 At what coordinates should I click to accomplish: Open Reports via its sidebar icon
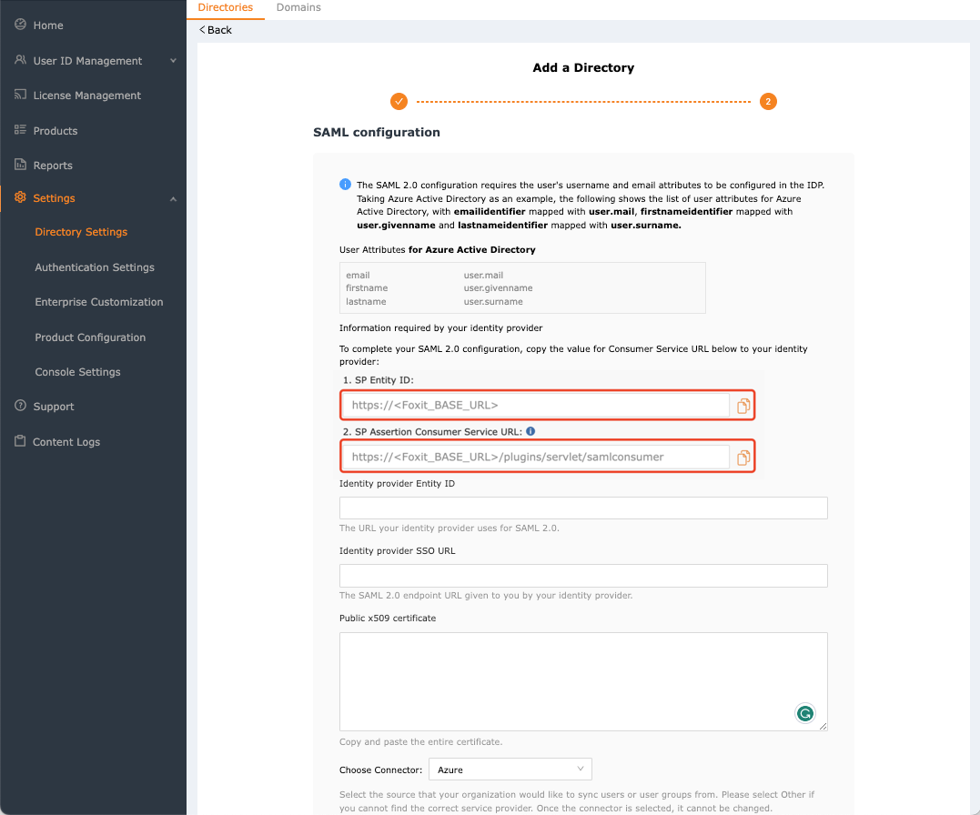click(x=19, y=165)
